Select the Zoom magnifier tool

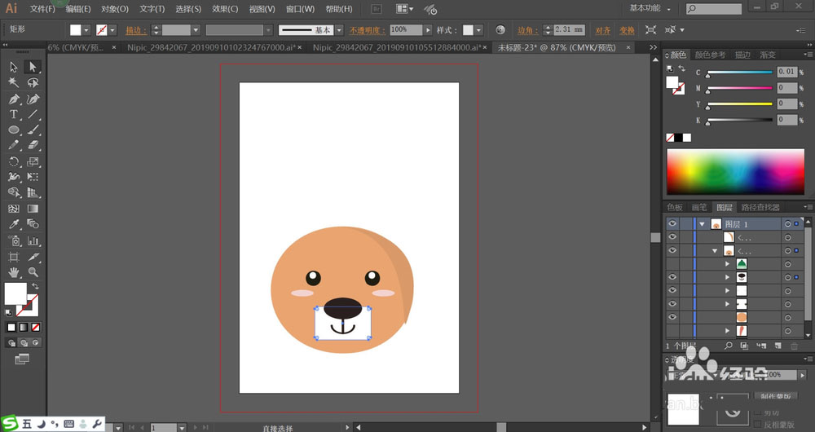(33, 271)
